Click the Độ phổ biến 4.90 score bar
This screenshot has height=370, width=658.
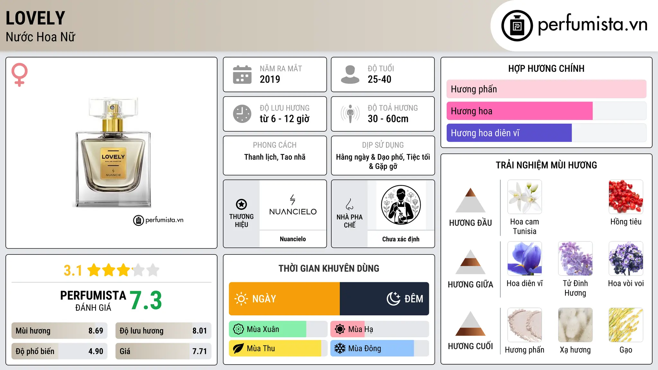[59, 351]
